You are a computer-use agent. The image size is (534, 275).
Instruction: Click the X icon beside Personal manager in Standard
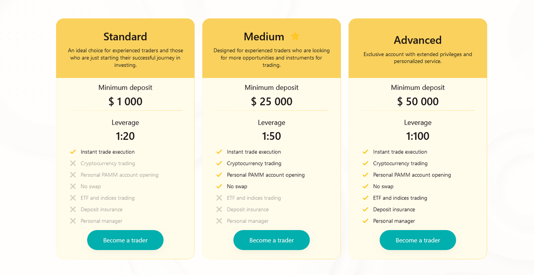73,221
